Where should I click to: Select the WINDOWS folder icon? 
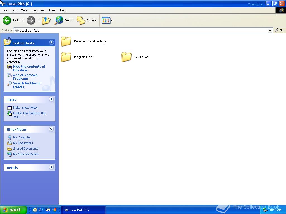tap(127, 57)
